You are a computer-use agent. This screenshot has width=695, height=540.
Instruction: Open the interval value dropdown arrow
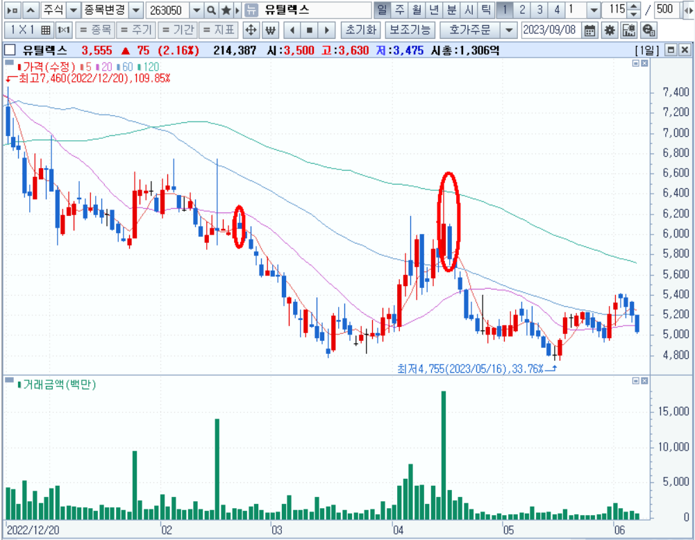point(594,10)
